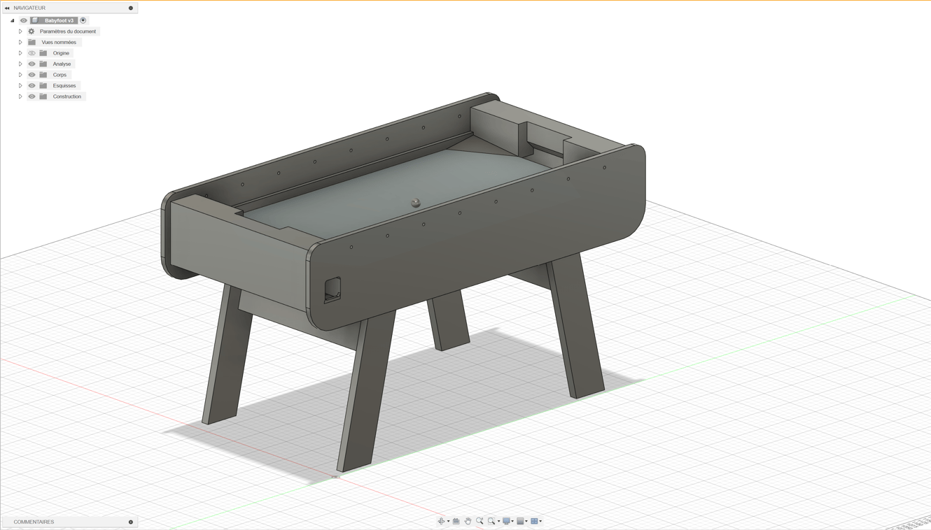Toggle visibility of the Corps folder
The width and height of the screenshot is (931, 530).
31,75
